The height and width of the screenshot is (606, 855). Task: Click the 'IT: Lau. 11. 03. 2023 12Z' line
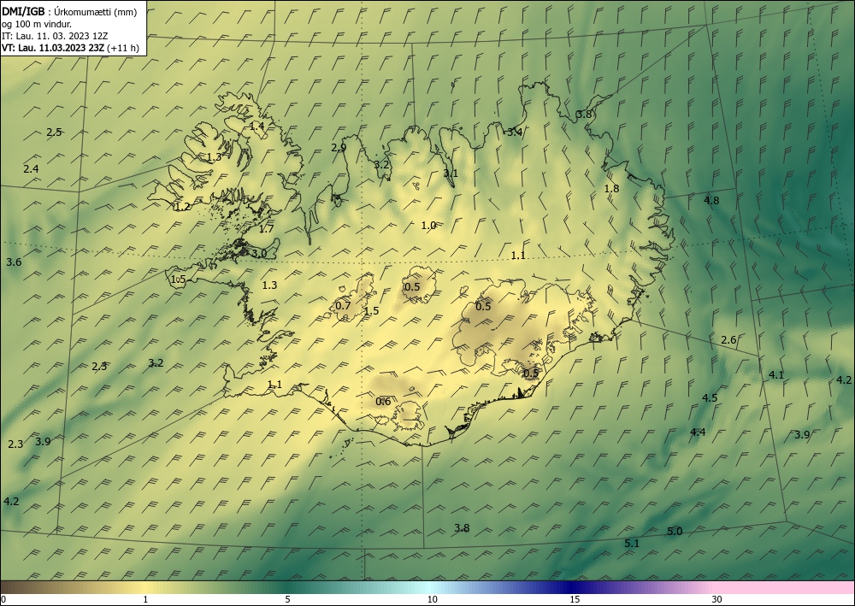coord(55,36)
